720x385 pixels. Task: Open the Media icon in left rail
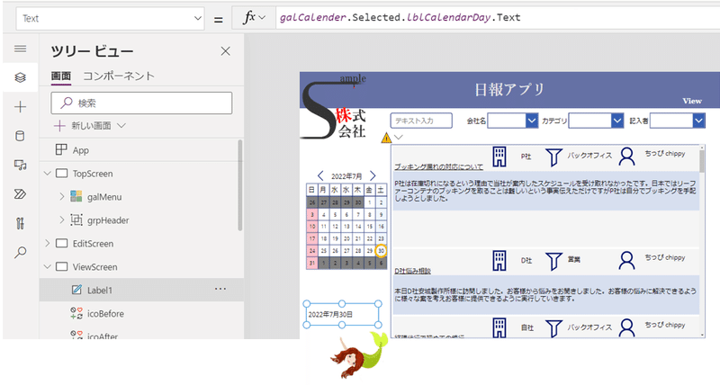20,165
